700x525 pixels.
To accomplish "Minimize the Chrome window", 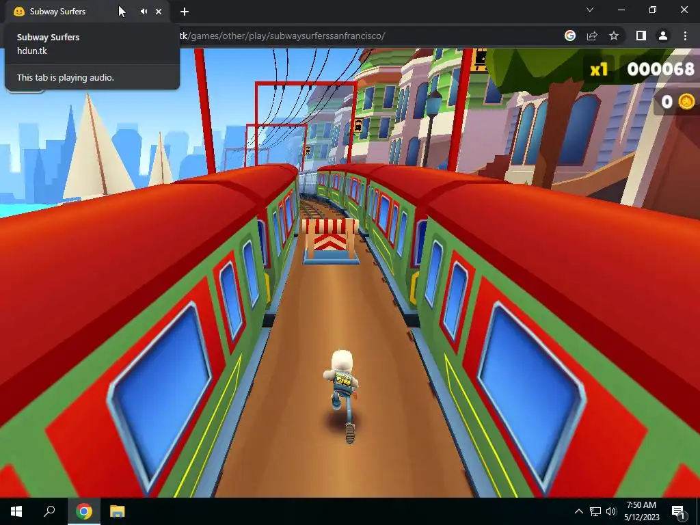I will click(x=621, y=10).
